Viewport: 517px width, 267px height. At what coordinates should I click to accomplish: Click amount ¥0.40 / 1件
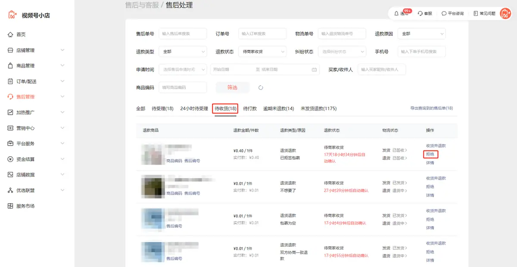coord(243,151)
